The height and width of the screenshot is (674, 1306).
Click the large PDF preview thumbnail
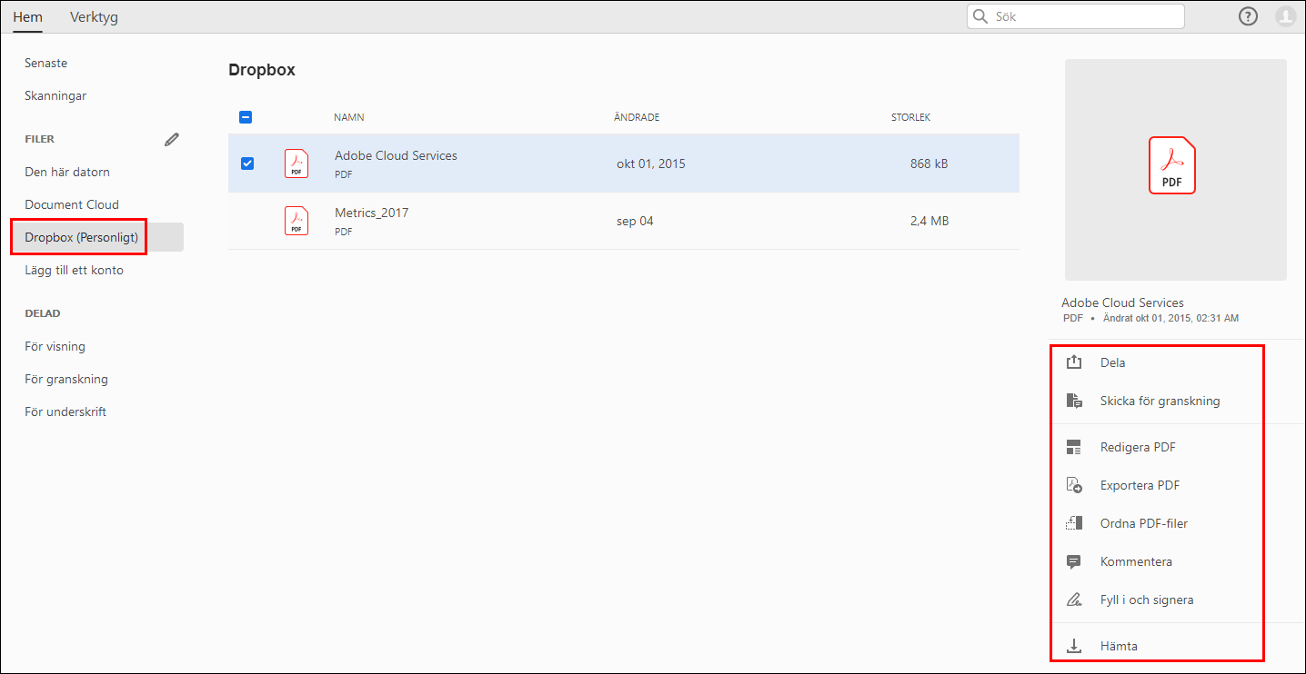click(x=1175, y=170)
